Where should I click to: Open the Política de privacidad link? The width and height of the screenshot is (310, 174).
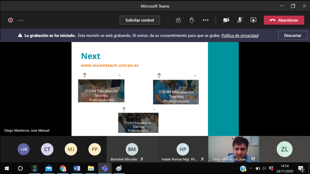pyautogui.click(x=240, y=35)
